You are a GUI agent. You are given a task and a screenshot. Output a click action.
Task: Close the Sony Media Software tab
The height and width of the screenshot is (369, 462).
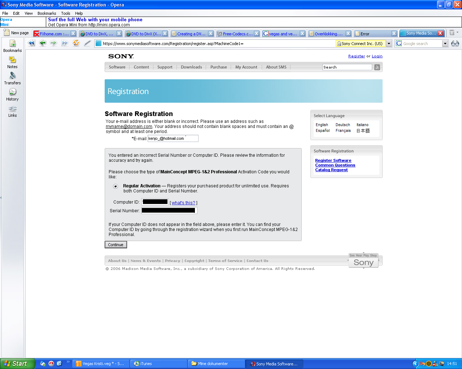coord(440,33)
